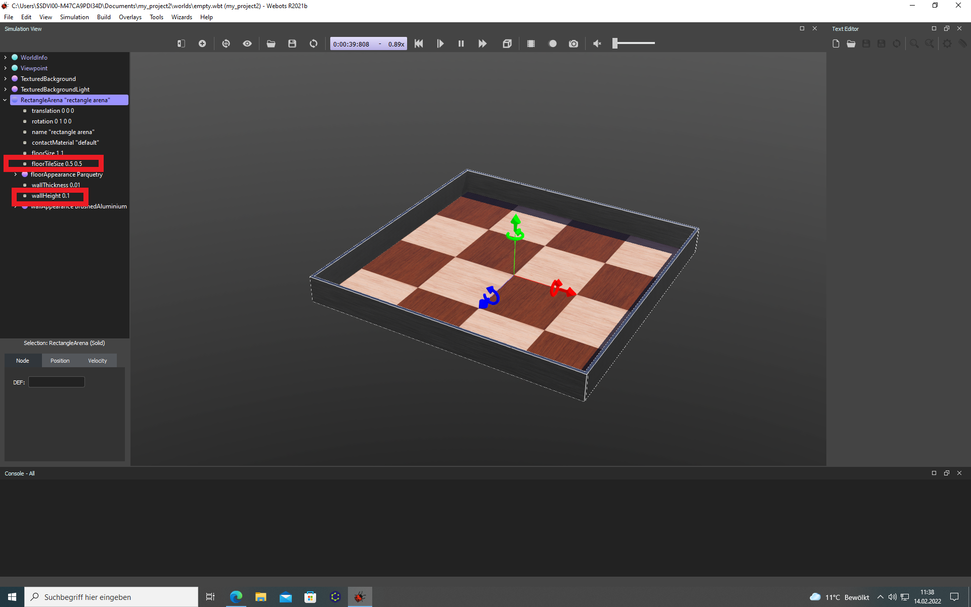Click the Add node plus icon
Viewport: 971px width, 607px height.
pos(202,44)
